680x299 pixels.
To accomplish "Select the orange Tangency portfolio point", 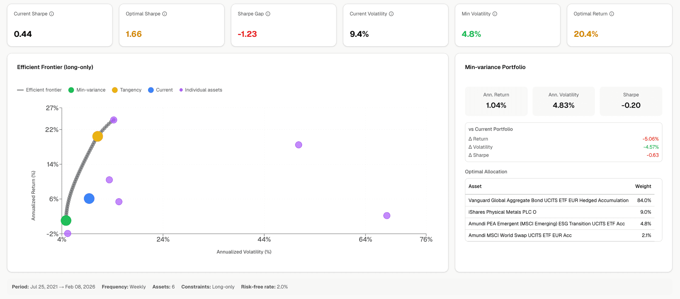I will pos(98,136).
